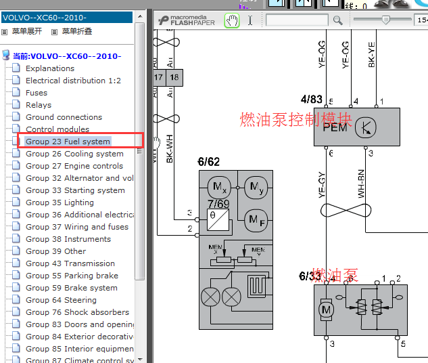Click the page icon beside Group 43 Transmission
This screenshot has width=428, height=363.
pos(16,263)
